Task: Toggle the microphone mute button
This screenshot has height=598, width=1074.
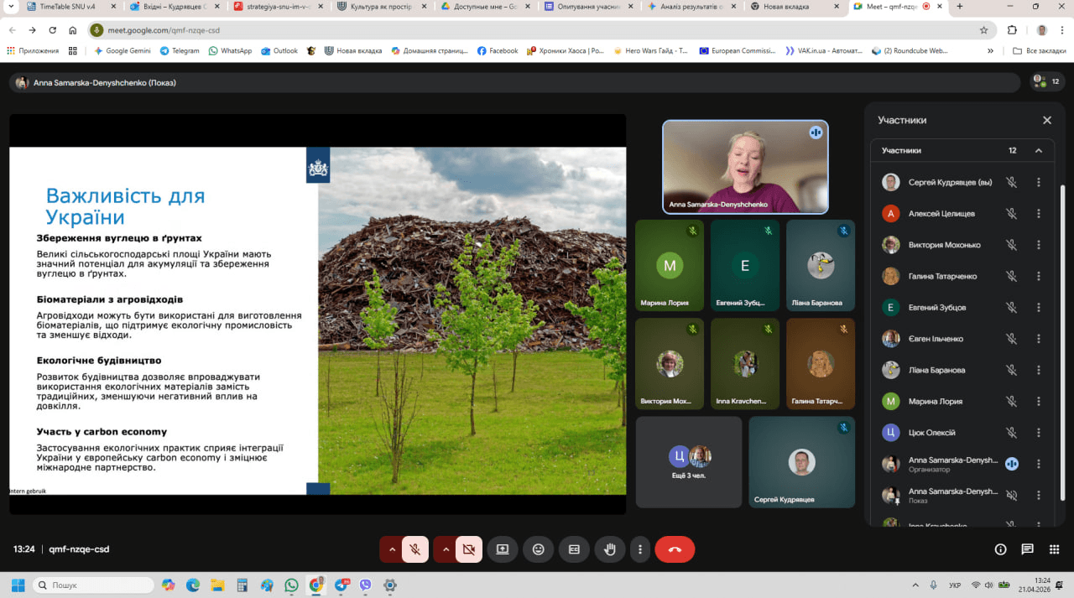Action: [x=414, y=549]
